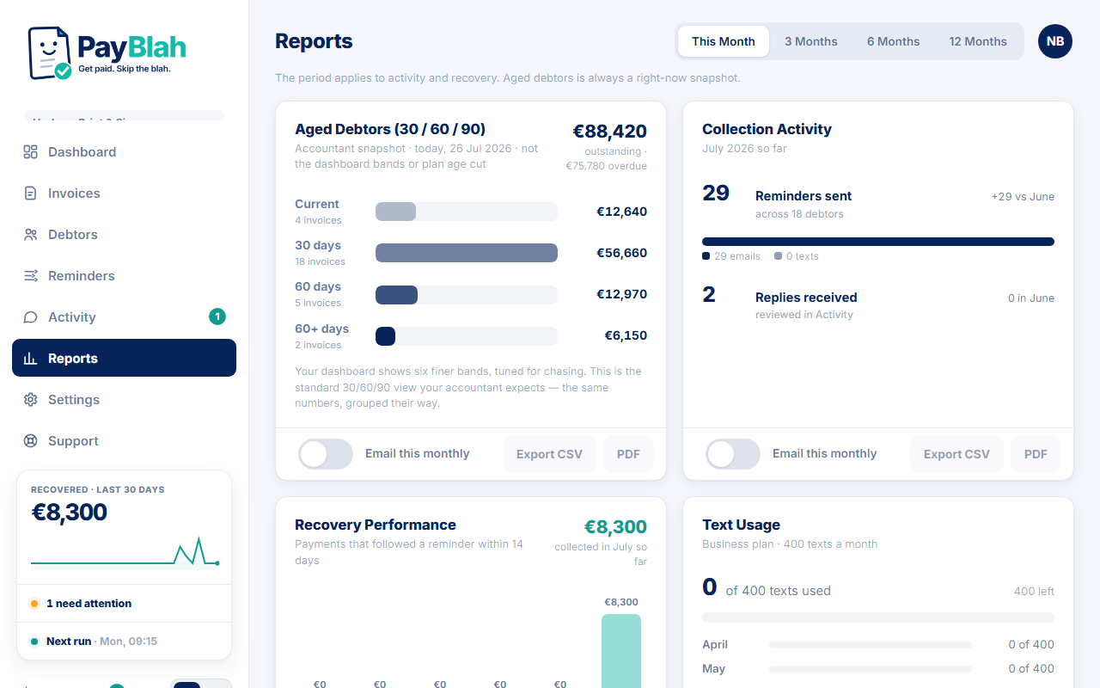This screenshot has width=1100, height=688.
Task: Go to Invoices in the sidebar
Action: 124,193
